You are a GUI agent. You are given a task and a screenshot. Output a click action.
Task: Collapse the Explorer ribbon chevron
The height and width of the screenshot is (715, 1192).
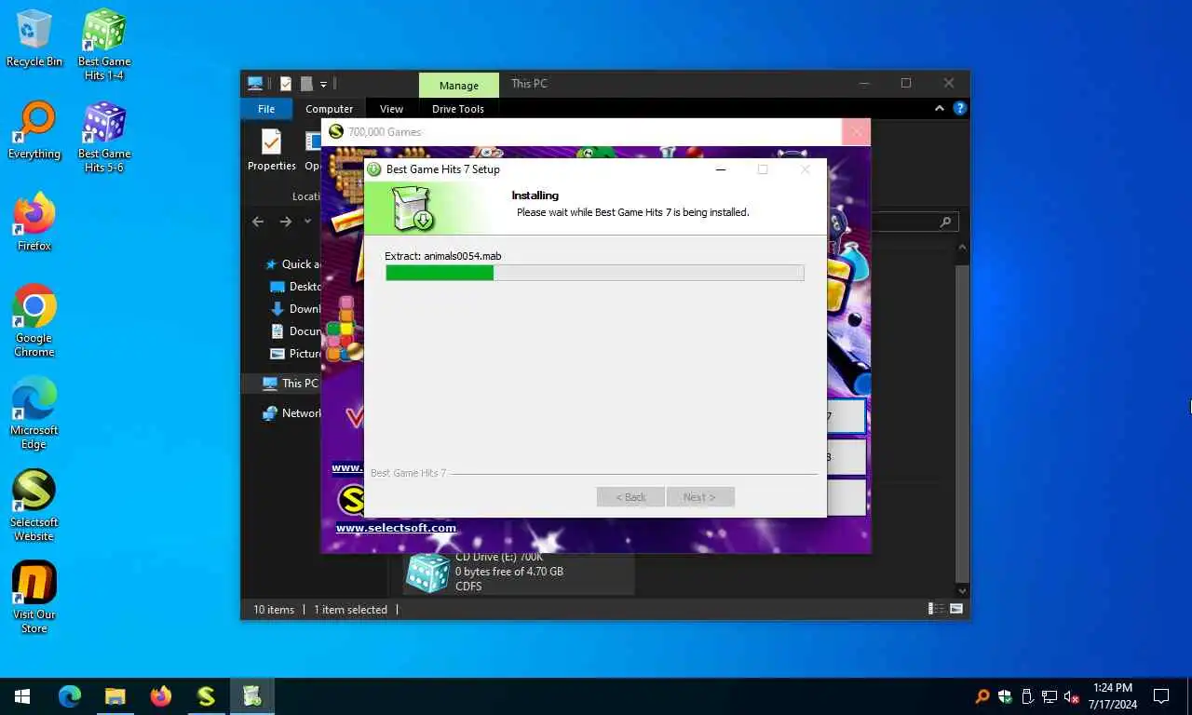(x=940, y=108)
